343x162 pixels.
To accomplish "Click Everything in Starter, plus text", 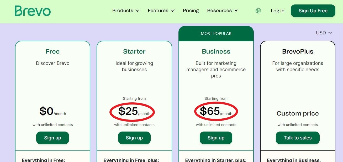I will coord(216,160).
